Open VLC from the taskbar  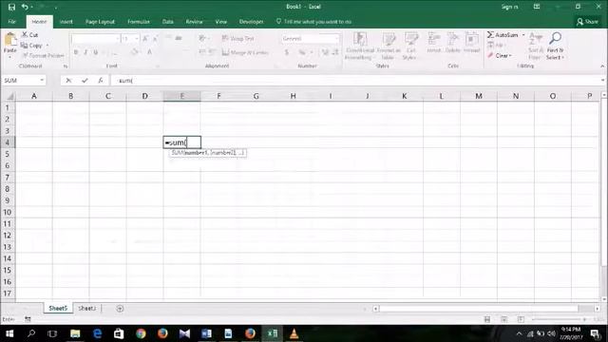[x=294, y=333]
